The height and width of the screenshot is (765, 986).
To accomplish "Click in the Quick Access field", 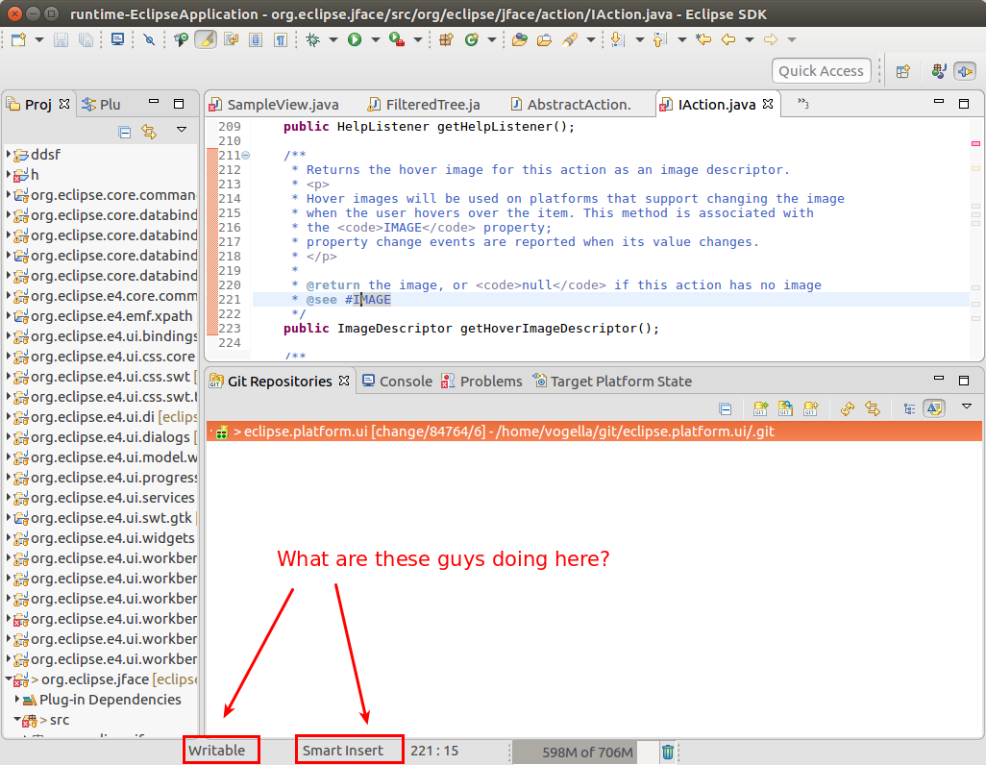I will point(822,71).
